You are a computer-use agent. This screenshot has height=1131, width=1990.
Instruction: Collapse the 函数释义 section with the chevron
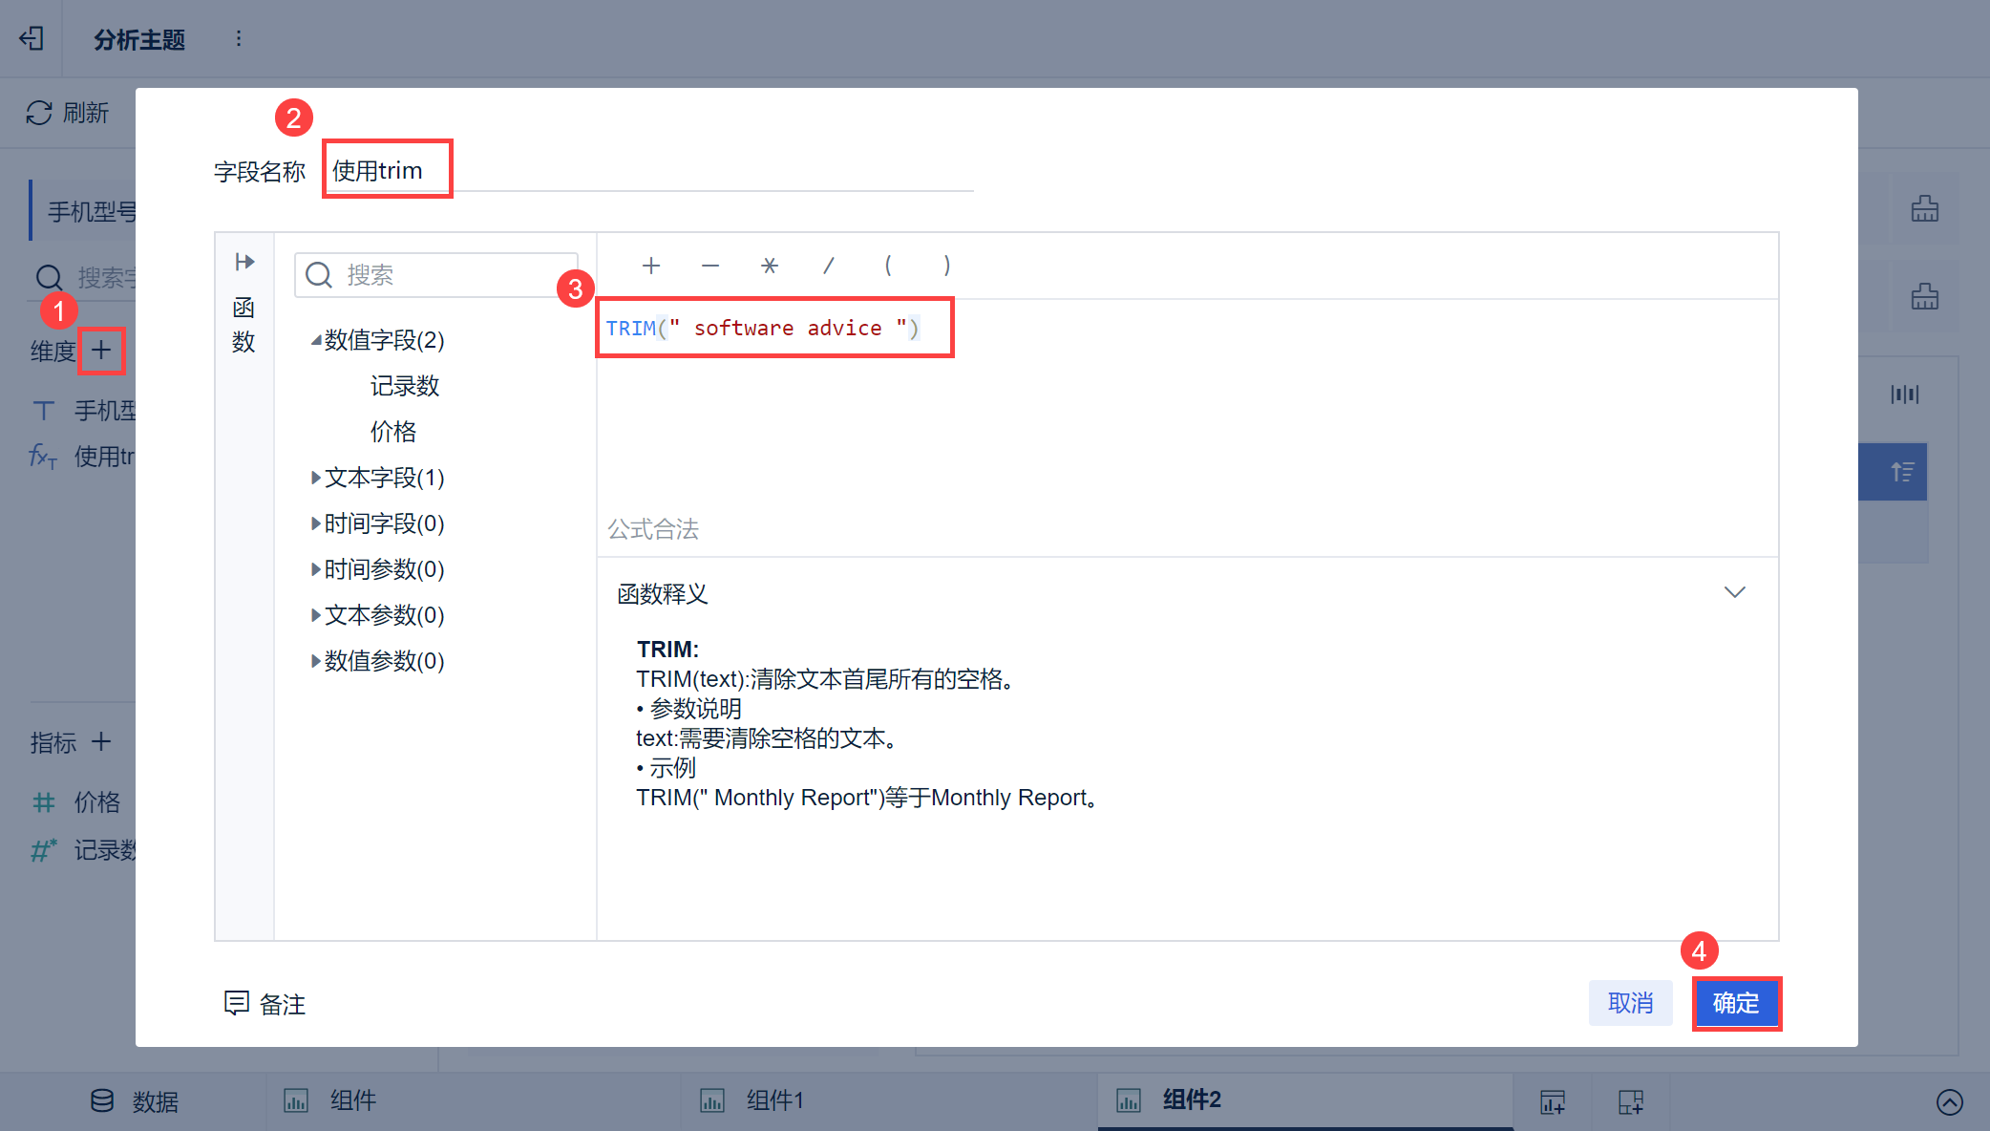(x=1734, y=592)
